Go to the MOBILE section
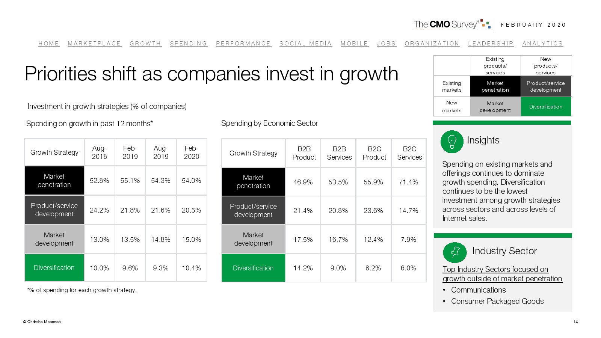Image resolution: width=601 pixels, height=338 pixels. pos(354,44)
